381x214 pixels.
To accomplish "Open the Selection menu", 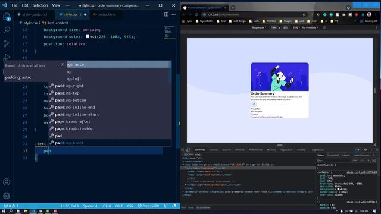I will pyautogui.click(x=40, y=5).
